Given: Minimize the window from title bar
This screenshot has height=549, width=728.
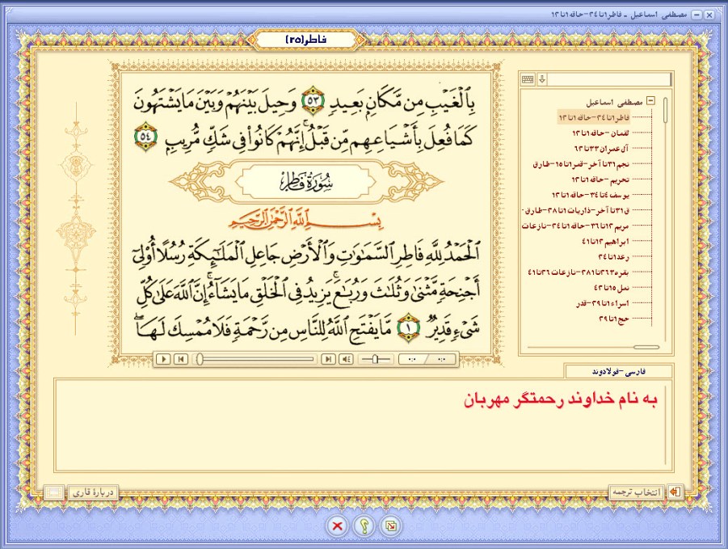Looking at the screenshot, I should (x=696, y=15).
